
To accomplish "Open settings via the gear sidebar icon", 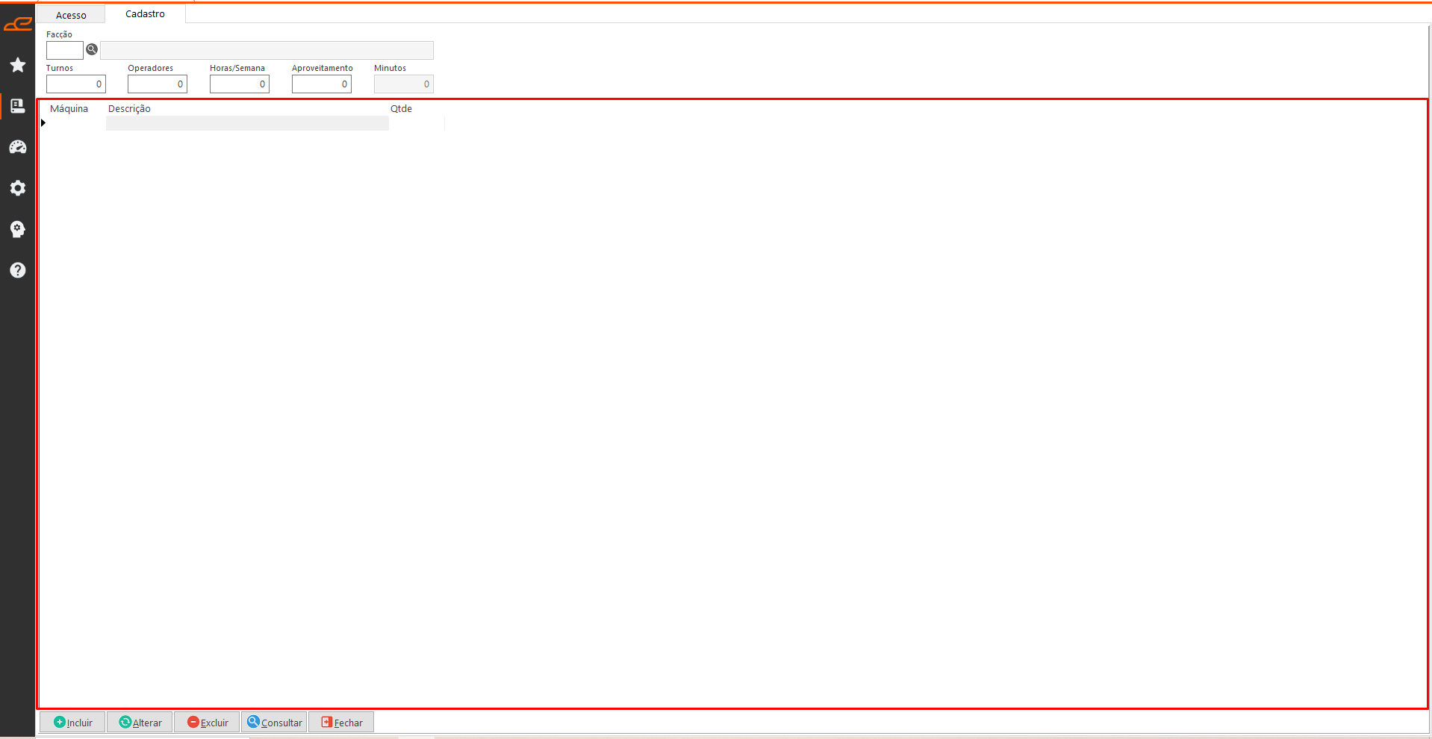I will click(18, 188).
